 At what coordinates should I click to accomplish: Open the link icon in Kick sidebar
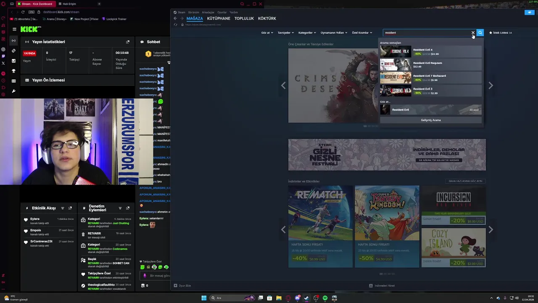coord(13,51)
